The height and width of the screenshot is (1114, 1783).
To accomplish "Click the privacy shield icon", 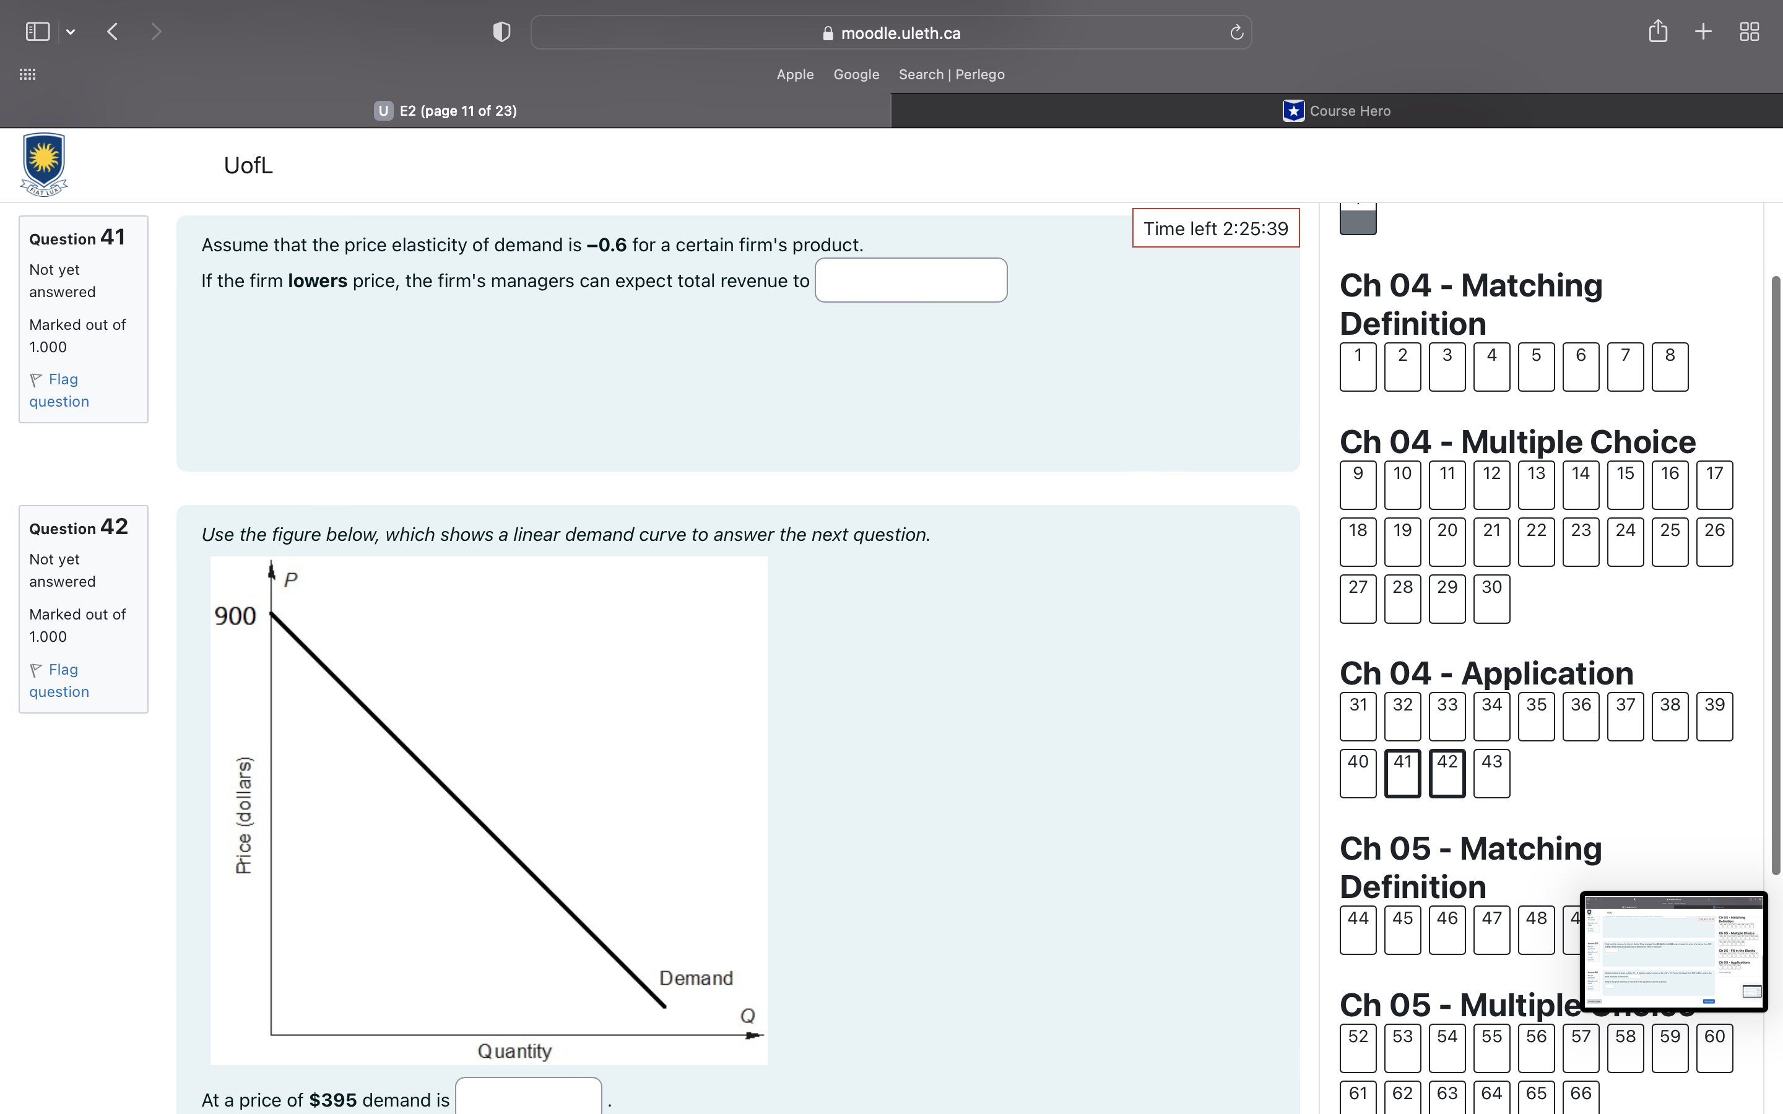I will pos(501,32).
